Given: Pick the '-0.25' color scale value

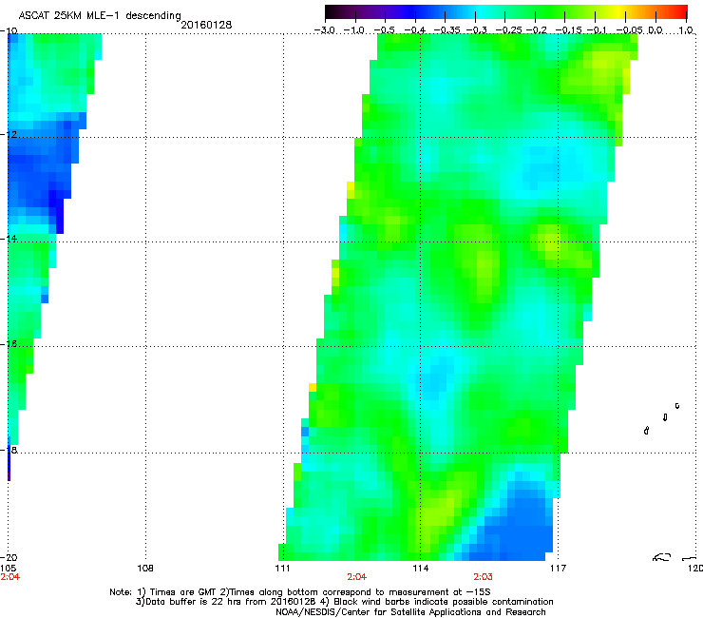Looking at the screenshot, I should pyautogui.click(x=509, y=30).
